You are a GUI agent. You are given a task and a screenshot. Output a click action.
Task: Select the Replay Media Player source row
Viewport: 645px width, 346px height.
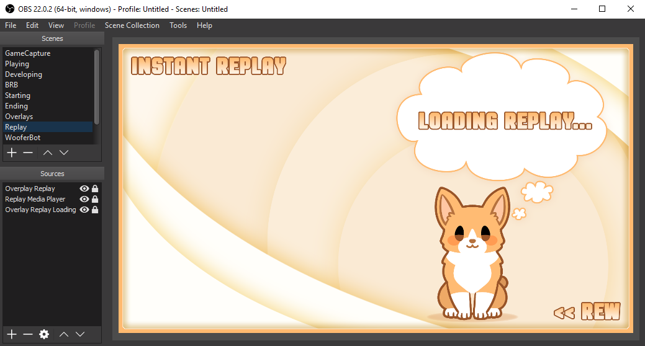coord(52,199)
